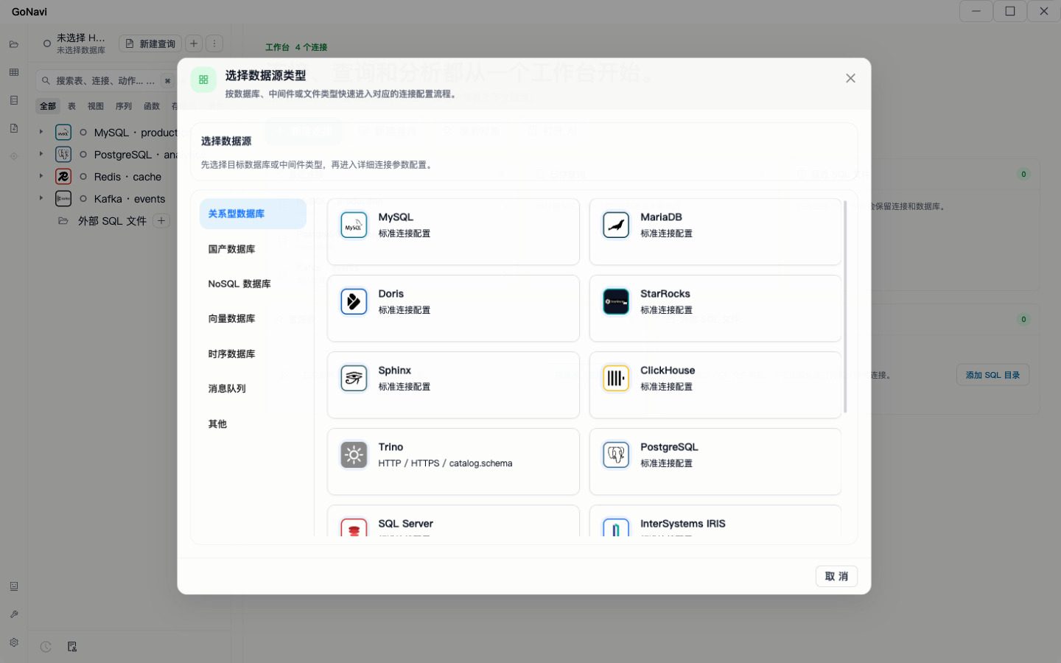Click the data source list scrollbar
1061x663 pixels.
[x=845, y=306]
